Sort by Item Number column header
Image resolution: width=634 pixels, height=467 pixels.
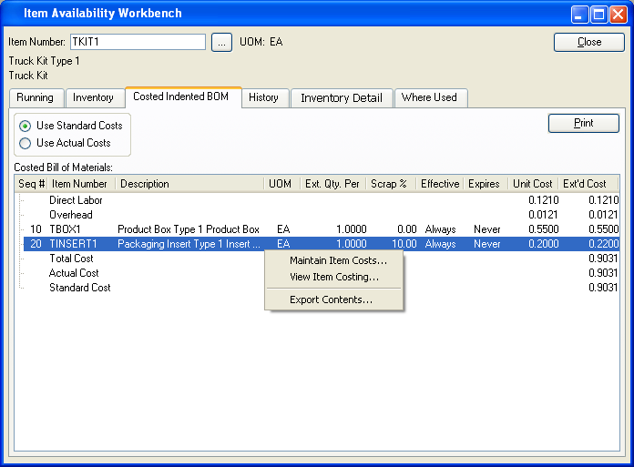[x=79, y=184]
